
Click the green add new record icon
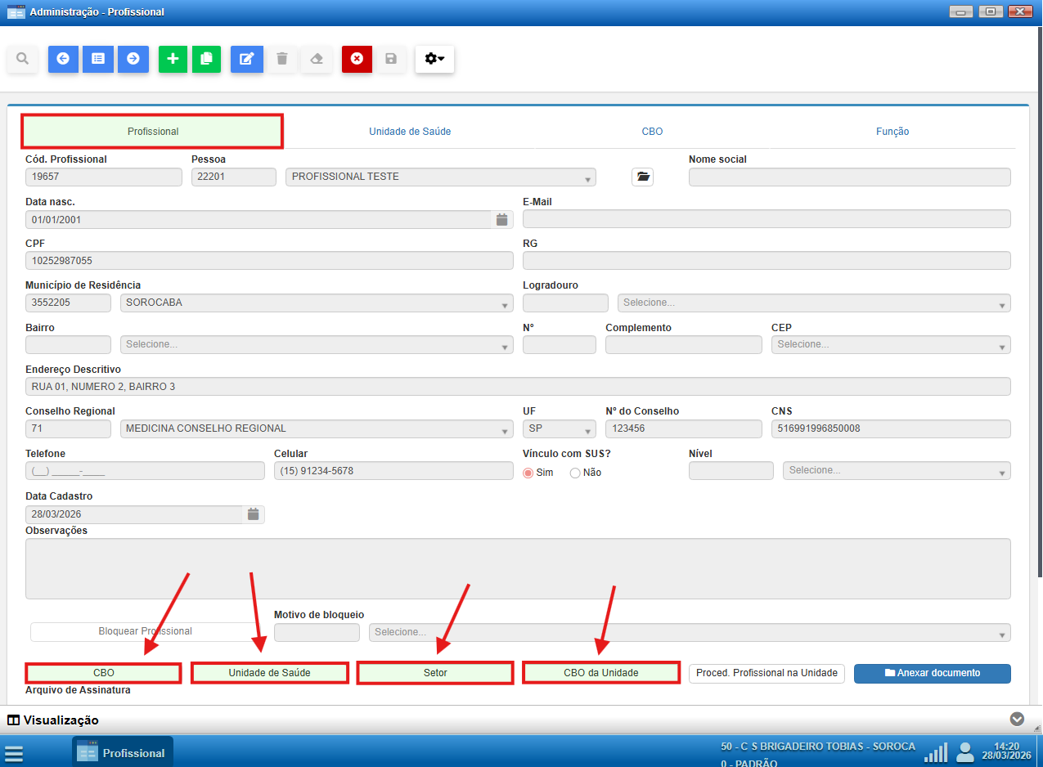pyautogui.click(x=173, y=59)
